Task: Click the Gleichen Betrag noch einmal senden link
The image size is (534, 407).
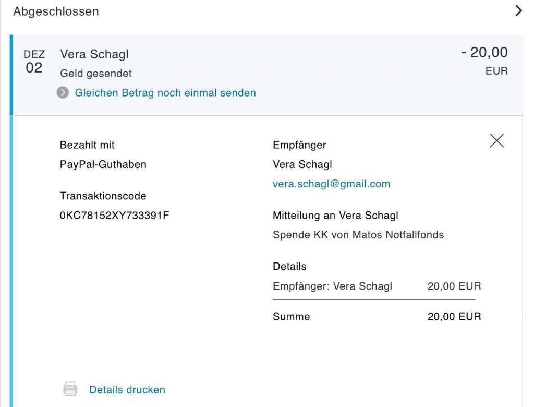Action: (165, 93)
